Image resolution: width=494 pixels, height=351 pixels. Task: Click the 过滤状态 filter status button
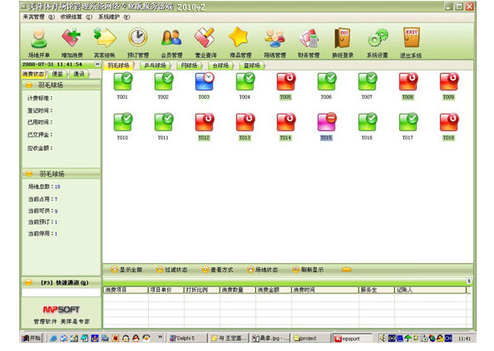171,270
